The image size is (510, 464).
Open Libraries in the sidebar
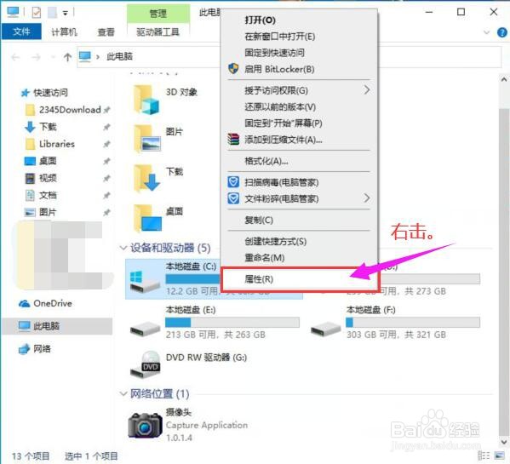click(57, 144)
